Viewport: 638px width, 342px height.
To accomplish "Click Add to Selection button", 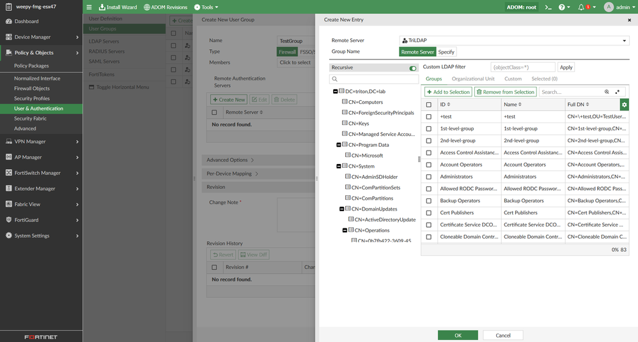I will click(448, 92).
